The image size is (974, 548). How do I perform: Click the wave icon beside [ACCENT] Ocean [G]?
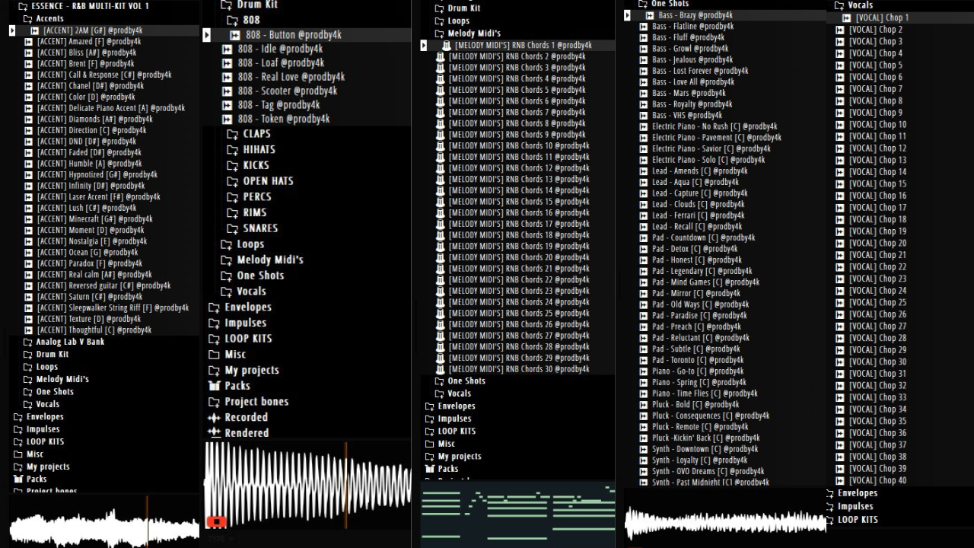pos(29,253)
